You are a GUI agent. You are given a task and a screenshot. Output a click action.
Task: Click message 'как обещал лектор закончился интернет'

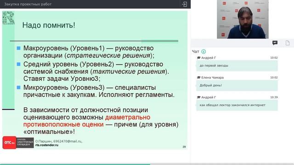(x=237, y=105)
